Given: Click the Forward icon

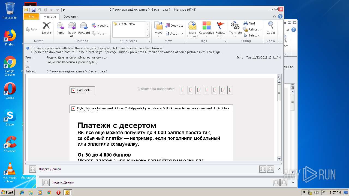Looking at the screenshot, I should point(84,28).
